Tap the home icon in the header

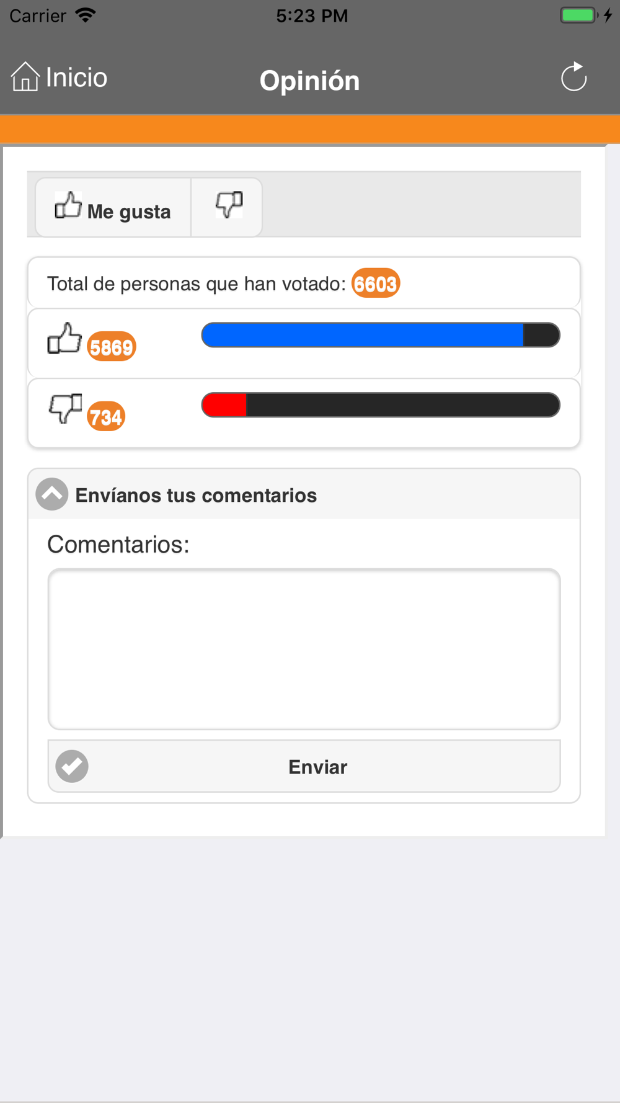pos(25,77)
